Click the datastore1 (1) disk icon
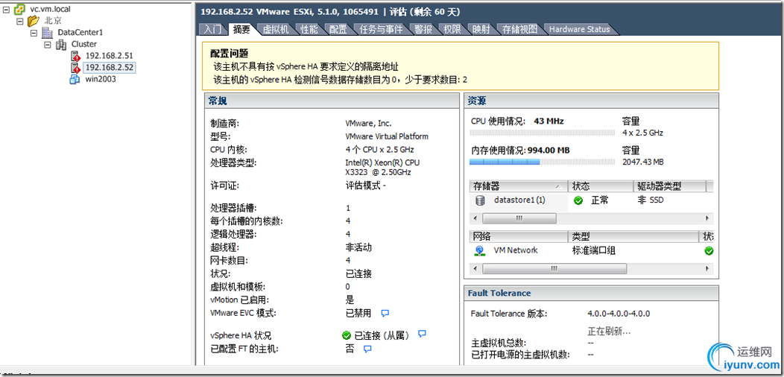The image size is (784, 377). 480,200
